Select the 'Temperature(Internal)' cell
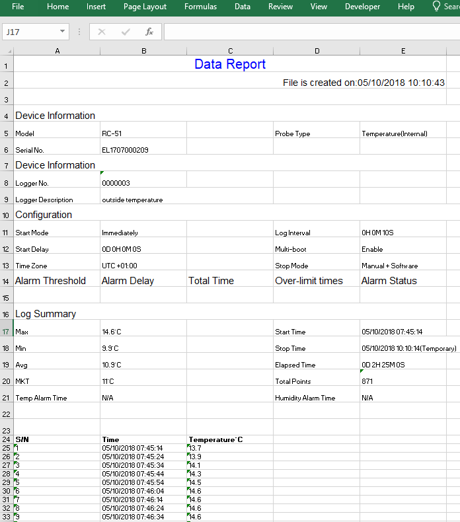460x522 pixels. [403, 130]
